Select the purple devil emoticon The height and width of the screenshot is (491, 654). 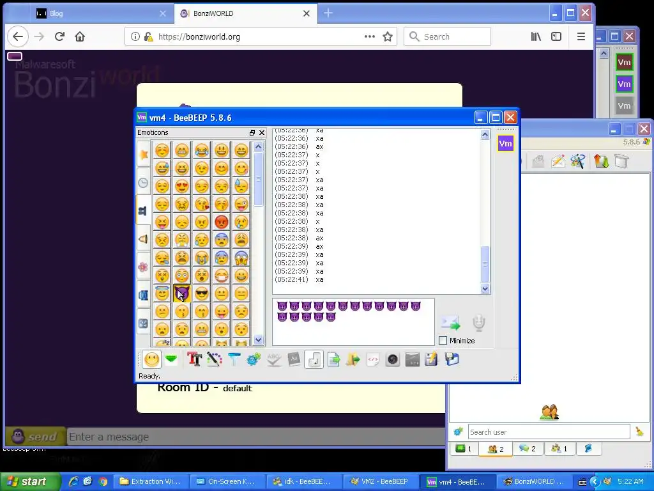pyautogui.click(x=182, y=293)
